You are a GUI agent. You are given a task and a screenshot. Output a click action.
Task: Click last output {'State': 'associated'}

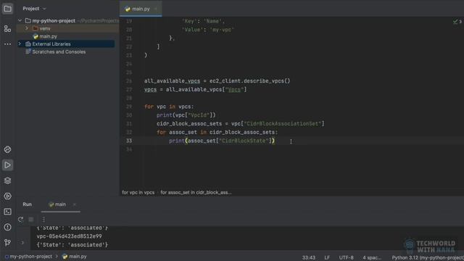(72, 245)
